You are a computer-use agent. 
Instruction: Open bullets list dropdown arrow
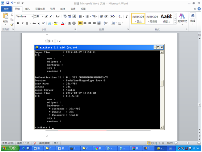coord(84,16)
